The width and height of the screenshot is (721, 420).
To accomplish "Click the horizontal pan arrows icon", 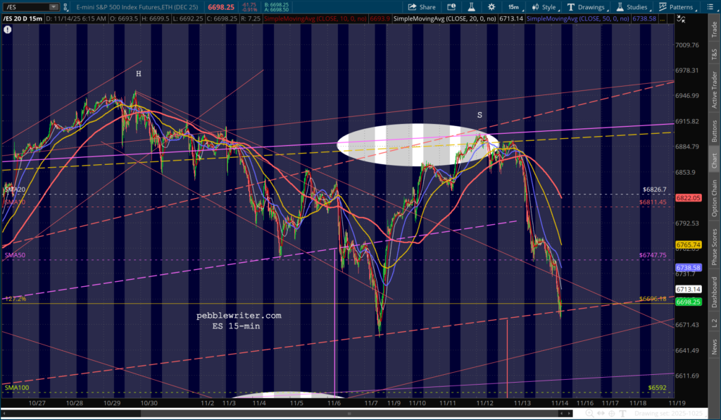I will point(601,414).
